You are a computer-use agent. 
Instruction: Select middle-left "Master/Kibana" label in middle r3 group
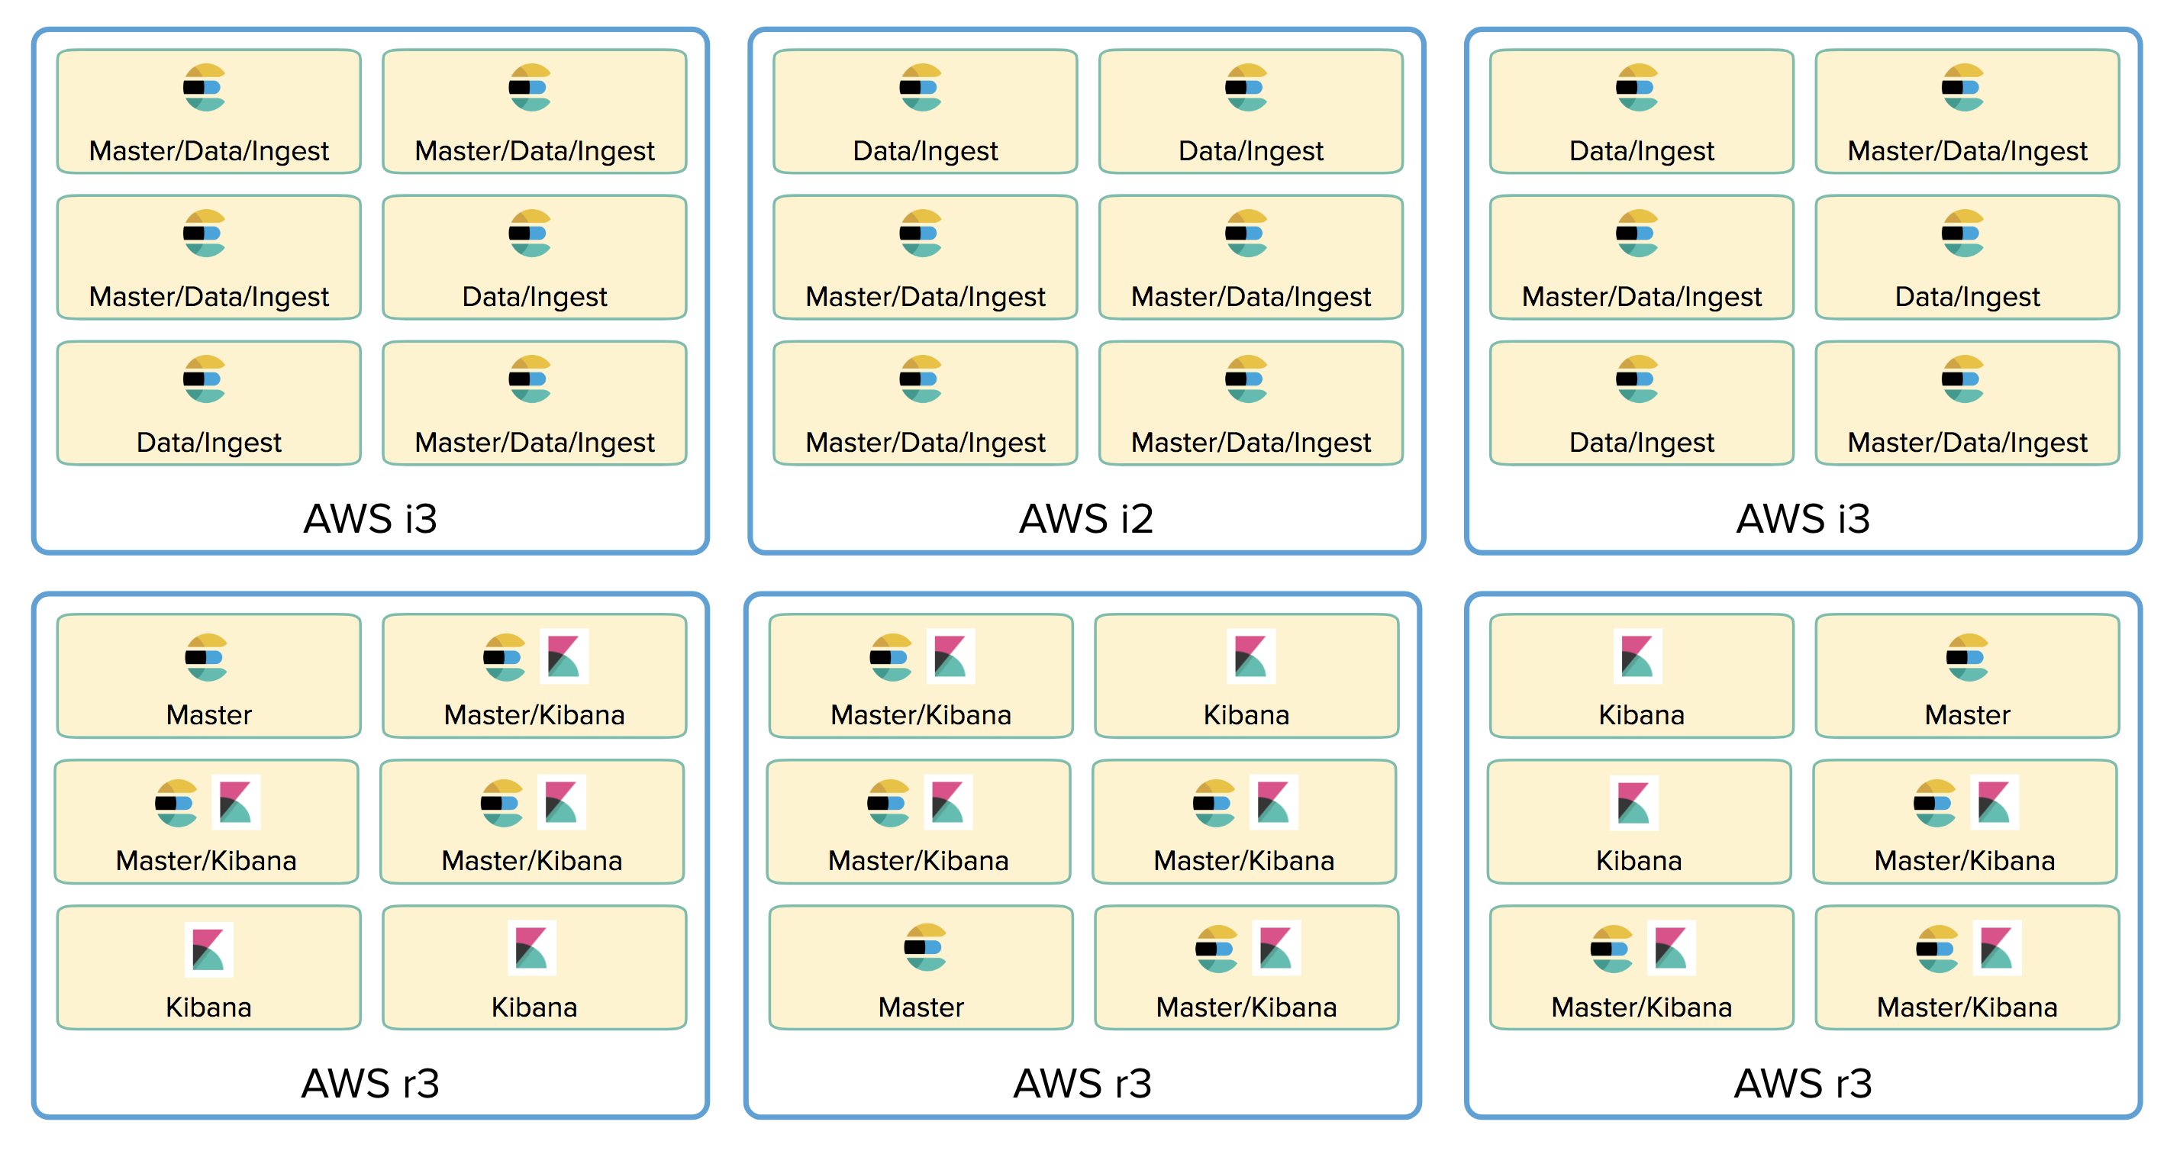[919, 860]
